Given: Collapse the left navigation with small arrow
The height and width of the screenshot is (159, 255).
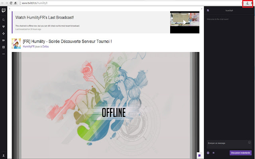Looking at the screenshot, I should point(10,9).
